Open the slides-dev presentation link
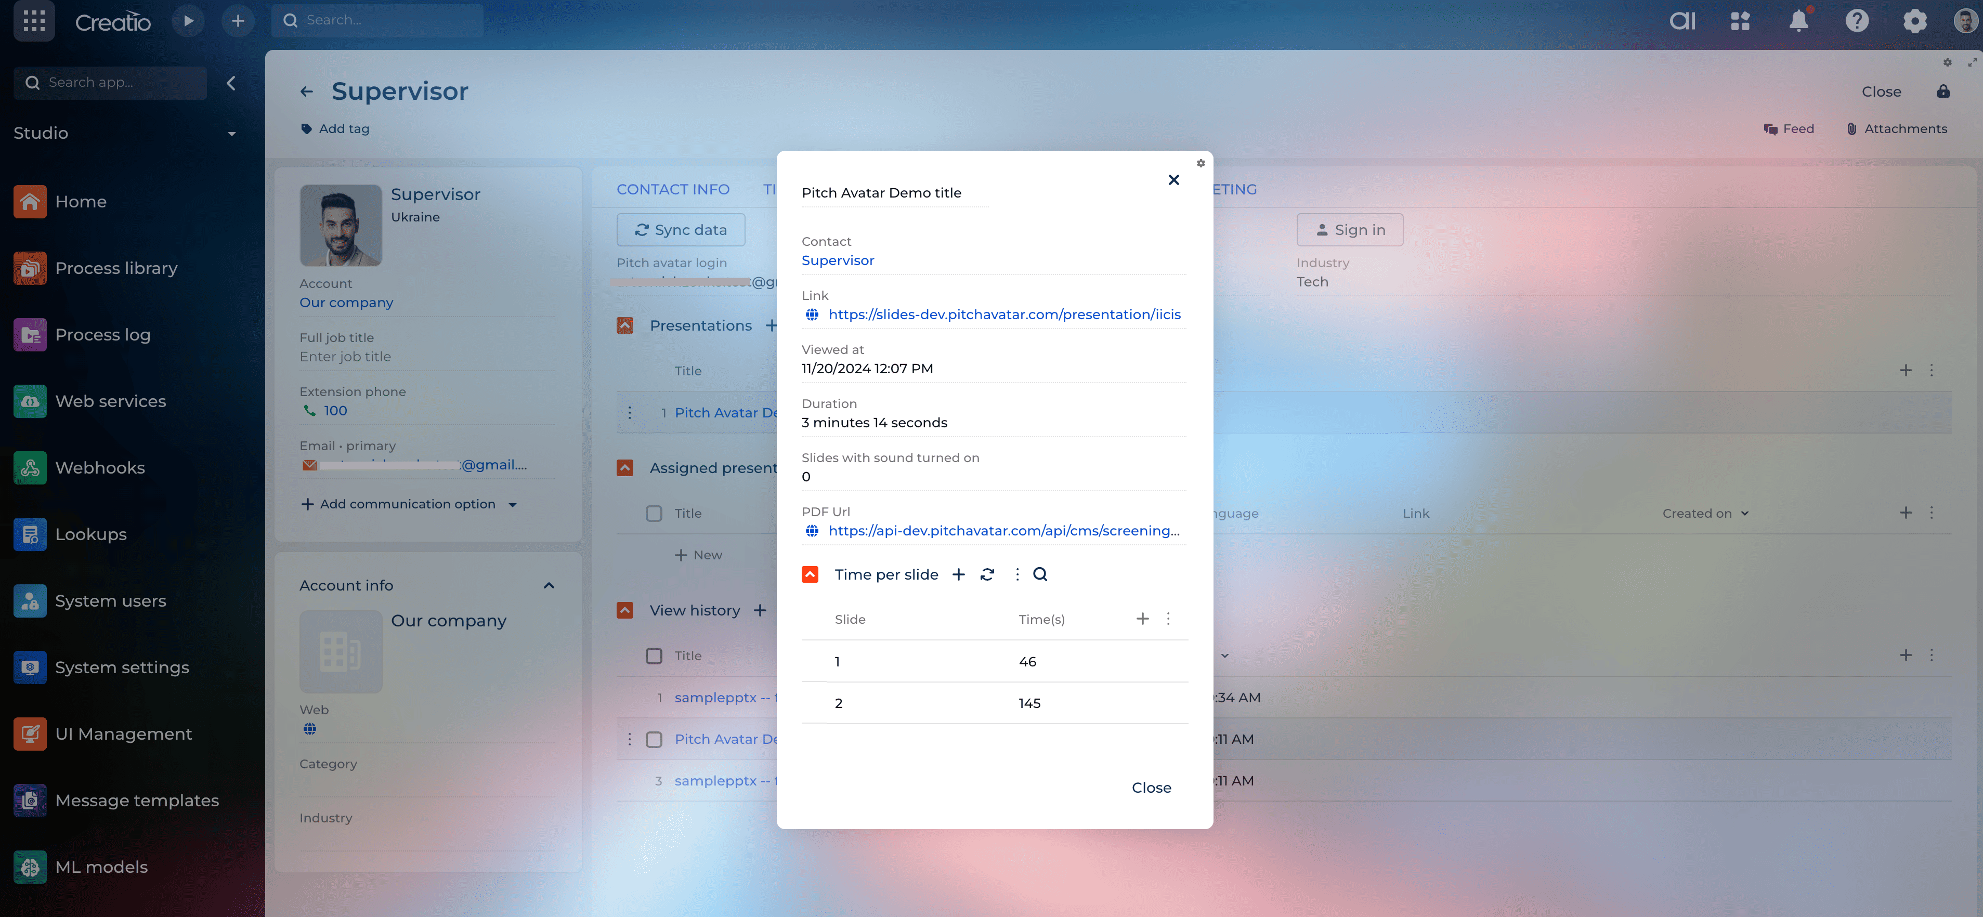1983x917 pixels. tap(1004, 314)
